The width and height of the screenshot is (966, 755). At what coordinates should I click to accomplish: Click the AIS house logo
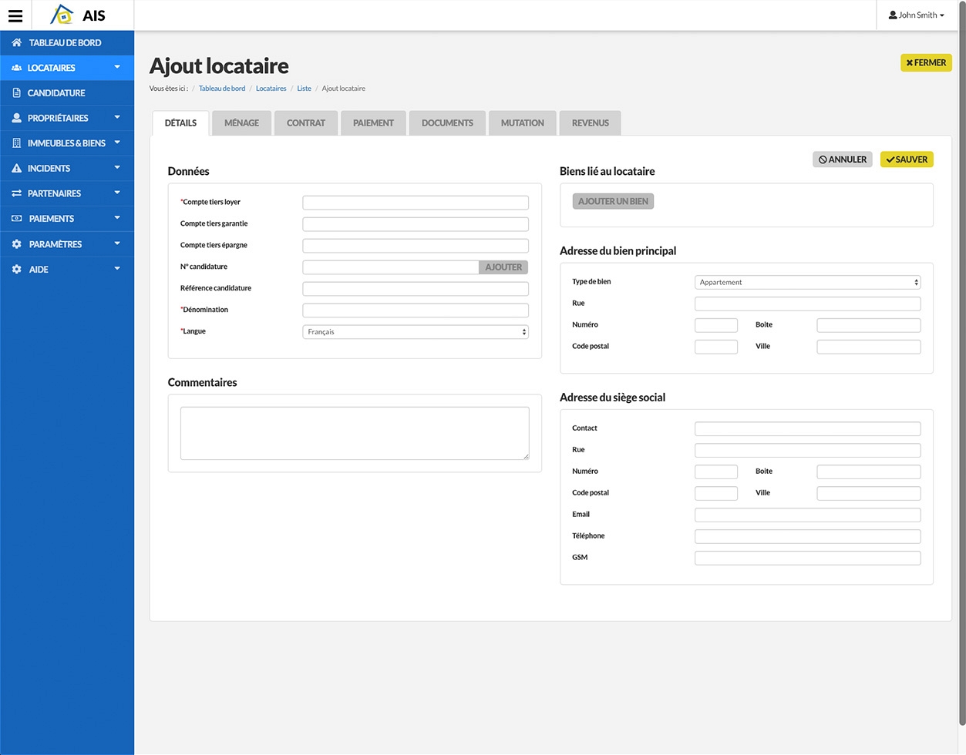pyautogui.click(x=62, y=15)
